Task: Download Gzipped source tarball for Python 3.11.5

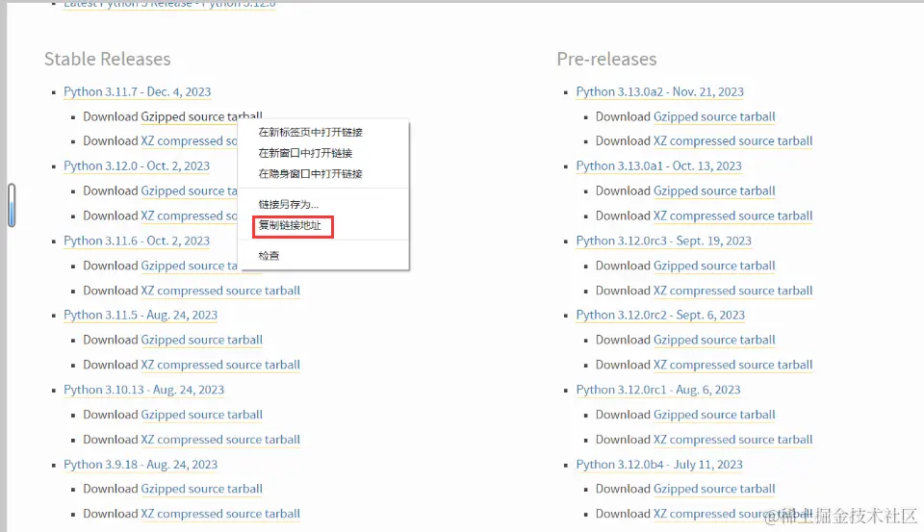Action: 201,340
